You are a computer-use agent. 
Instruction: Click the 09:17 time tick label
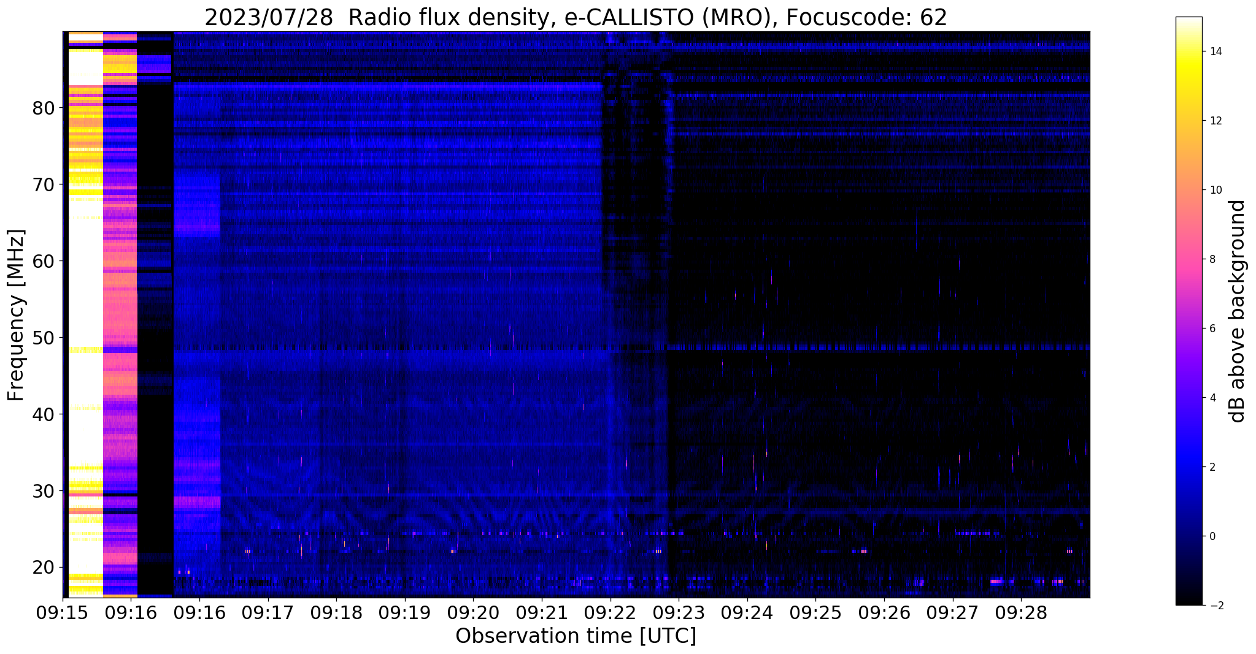(x=268, y=614)
